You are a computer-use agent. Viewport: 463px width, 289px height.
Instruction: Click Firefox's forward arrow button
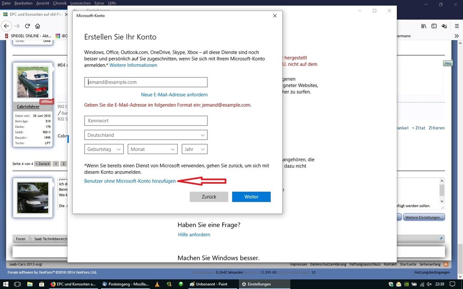(17, 26)
